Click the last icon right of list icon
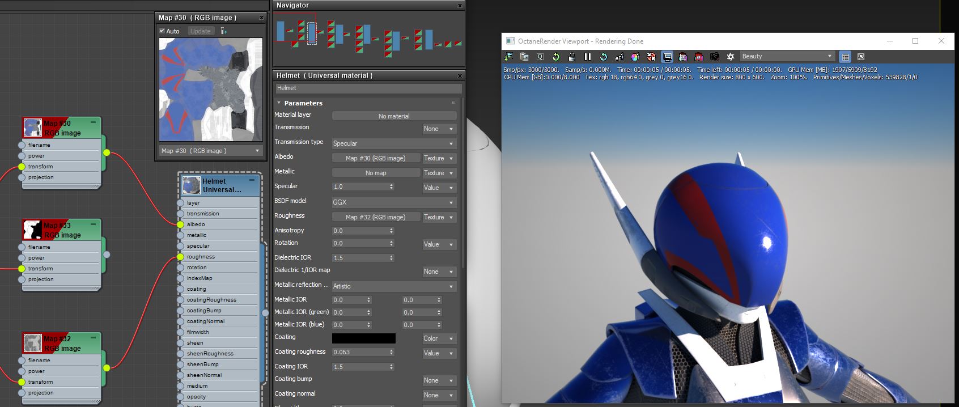 (861, 57)
